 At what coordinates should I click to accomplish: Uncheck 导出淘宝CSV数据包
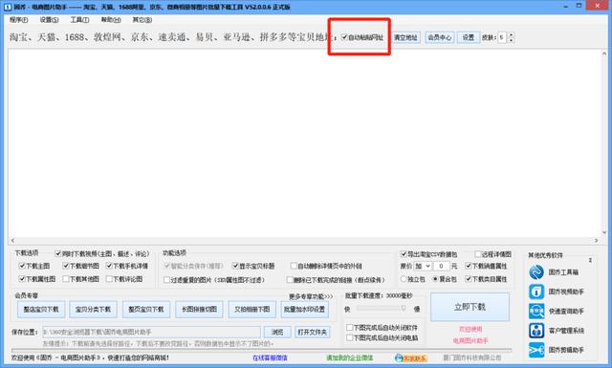[404, 254]
